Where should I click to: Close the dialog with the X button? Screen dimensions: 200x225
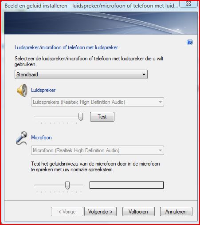point(188,4)
